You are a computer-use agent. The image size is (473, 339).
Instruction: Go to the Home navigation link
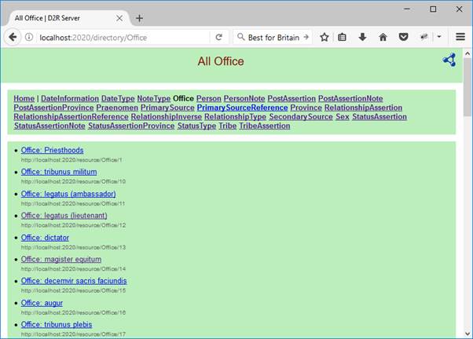point(24,98)
